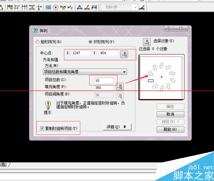Screen dimensions: 214x181
Task: Click the 项目间角度 field showing 36
Action: tap(104, 95)
